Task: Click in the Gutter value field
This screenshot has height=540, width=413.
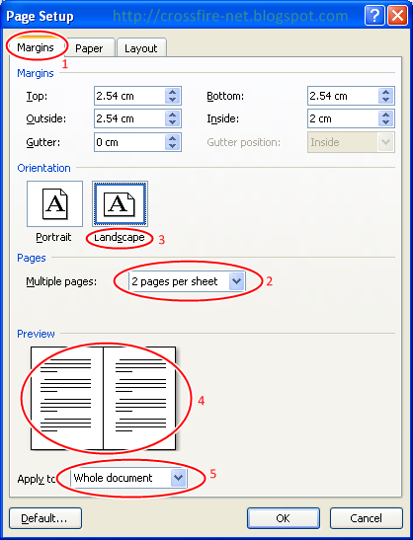Action: pos(128,142)
